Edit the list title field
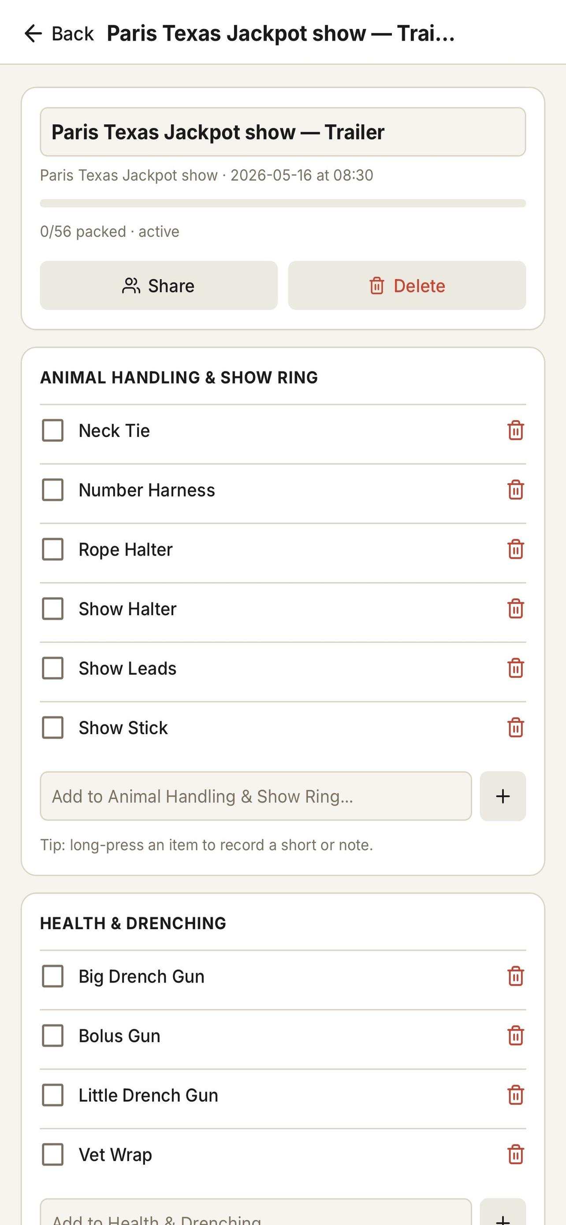 click(x=283, y=132)
